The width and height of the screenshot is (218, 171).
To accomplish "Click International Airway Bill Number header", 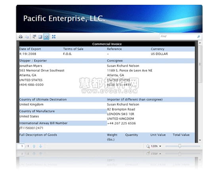I will pyautogui.click(x=43, y=123).
